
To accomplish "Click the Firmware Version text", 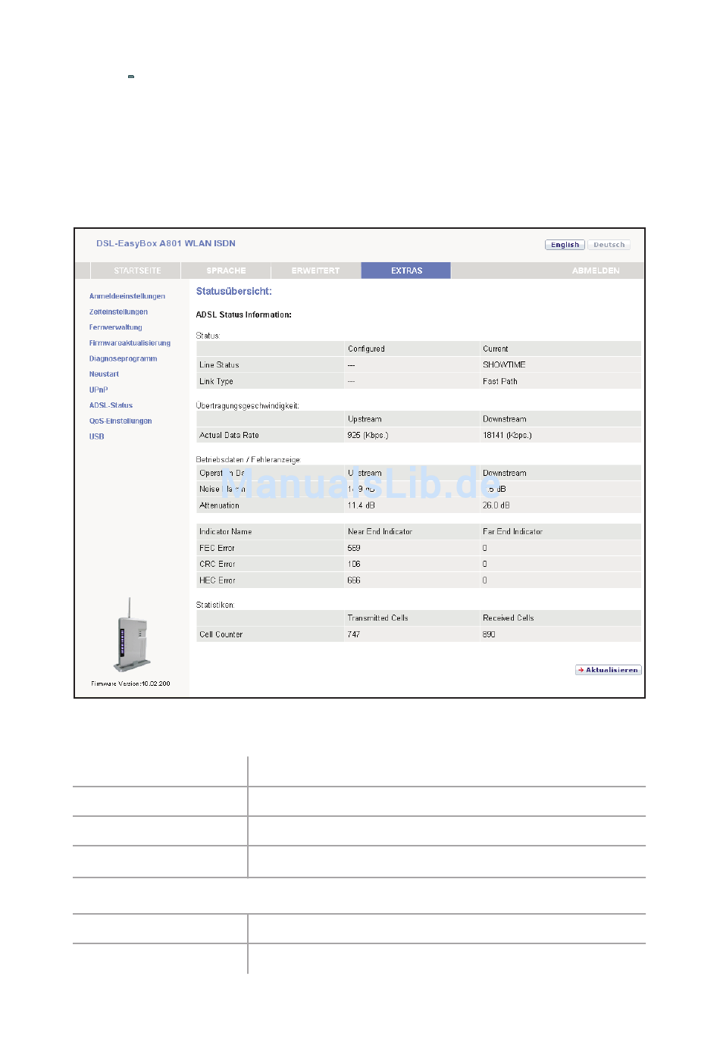I will pos(130,684).
